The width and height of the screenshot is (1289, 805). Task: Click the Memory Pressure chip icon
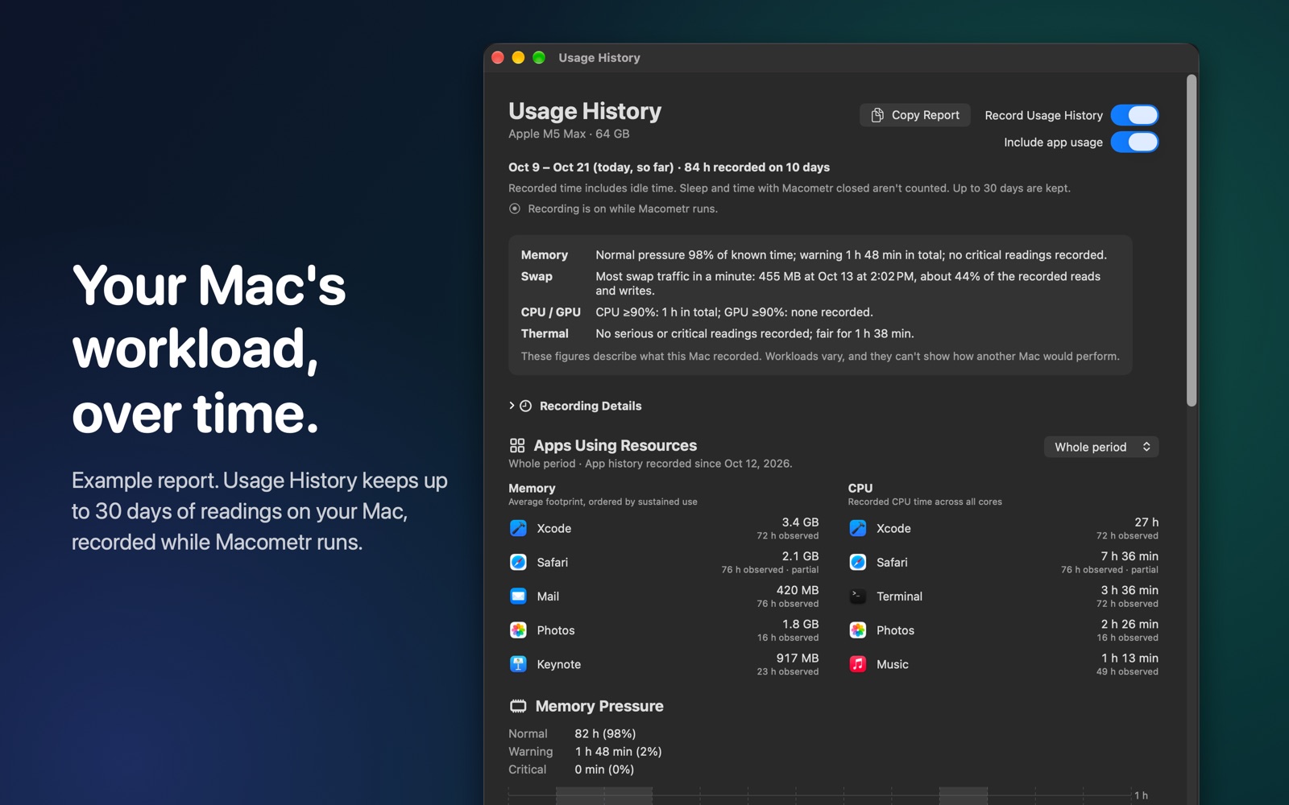(x=518, y=706)
